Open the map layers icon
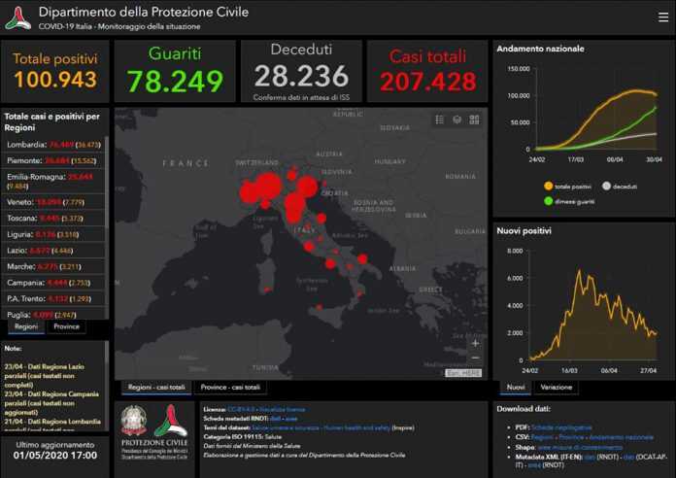 point(456,119)
